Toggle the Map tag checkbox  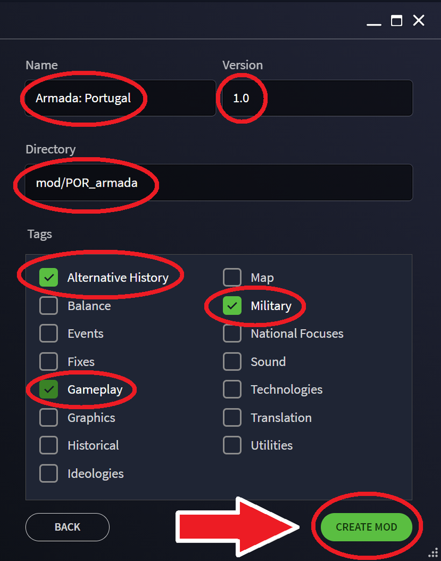pos(232,277)
